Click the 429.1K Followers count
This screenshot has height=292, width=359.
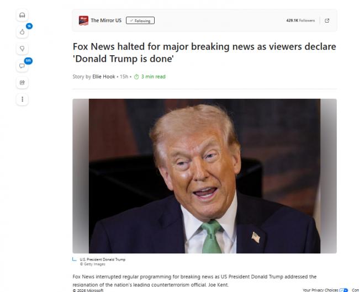(300, 20)
